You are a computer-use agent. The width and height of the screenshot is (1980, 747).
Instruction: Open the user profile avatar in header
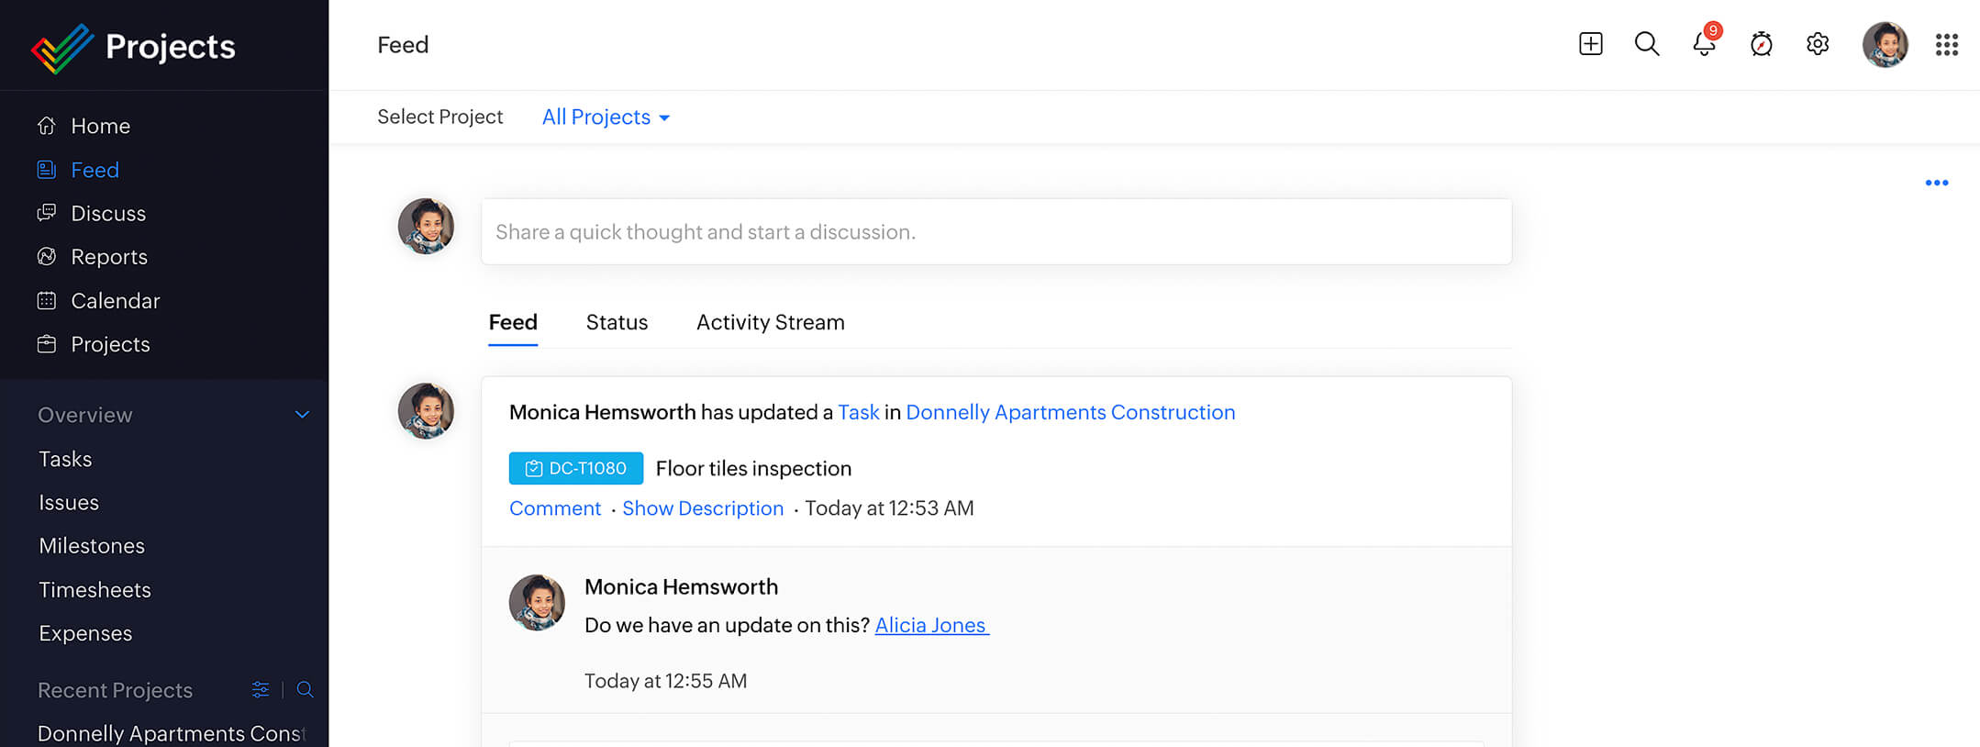[x=1885, y=44]
